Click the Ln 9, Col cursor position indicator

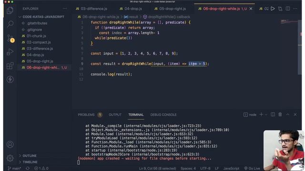click(x=157, y=168)
